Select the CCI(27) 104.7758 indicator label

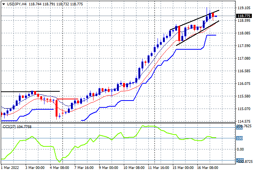(17, 127)
